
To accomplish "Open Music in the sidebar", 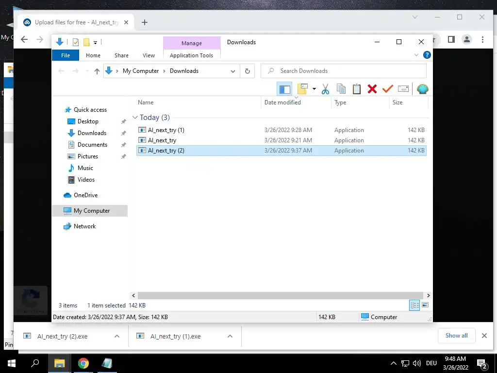I will [85, 168].
